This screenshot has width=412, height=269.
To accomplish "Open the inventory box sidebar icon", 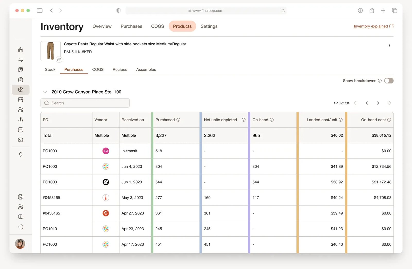I will (21, 90).
